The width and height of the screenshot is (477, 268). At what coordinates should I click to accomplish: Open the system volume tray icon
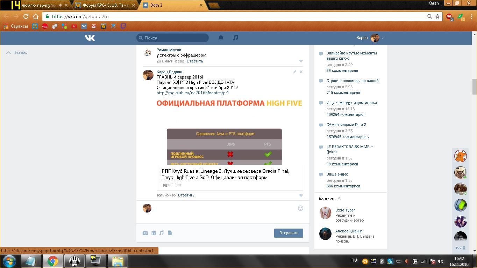tap(441, 261)
